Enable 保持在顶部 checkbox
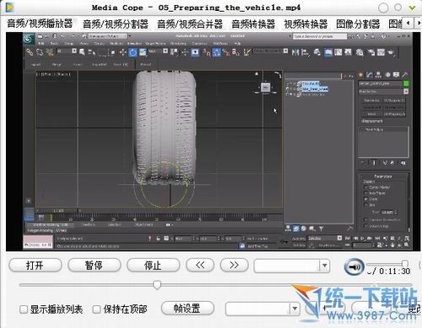The image size is (422, 328). coord(96,309)
